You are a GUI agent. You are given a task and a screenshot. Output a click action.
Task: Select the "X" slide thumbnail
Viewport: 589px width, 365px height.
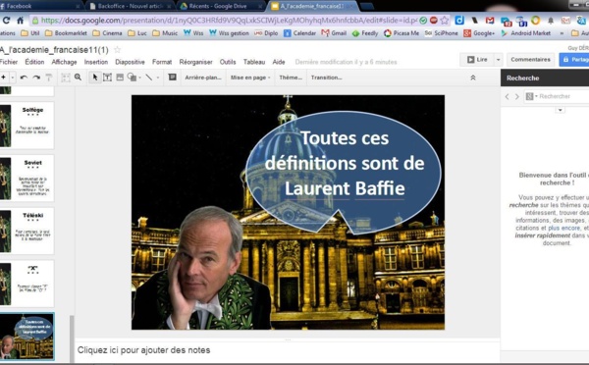coord(27,284)
